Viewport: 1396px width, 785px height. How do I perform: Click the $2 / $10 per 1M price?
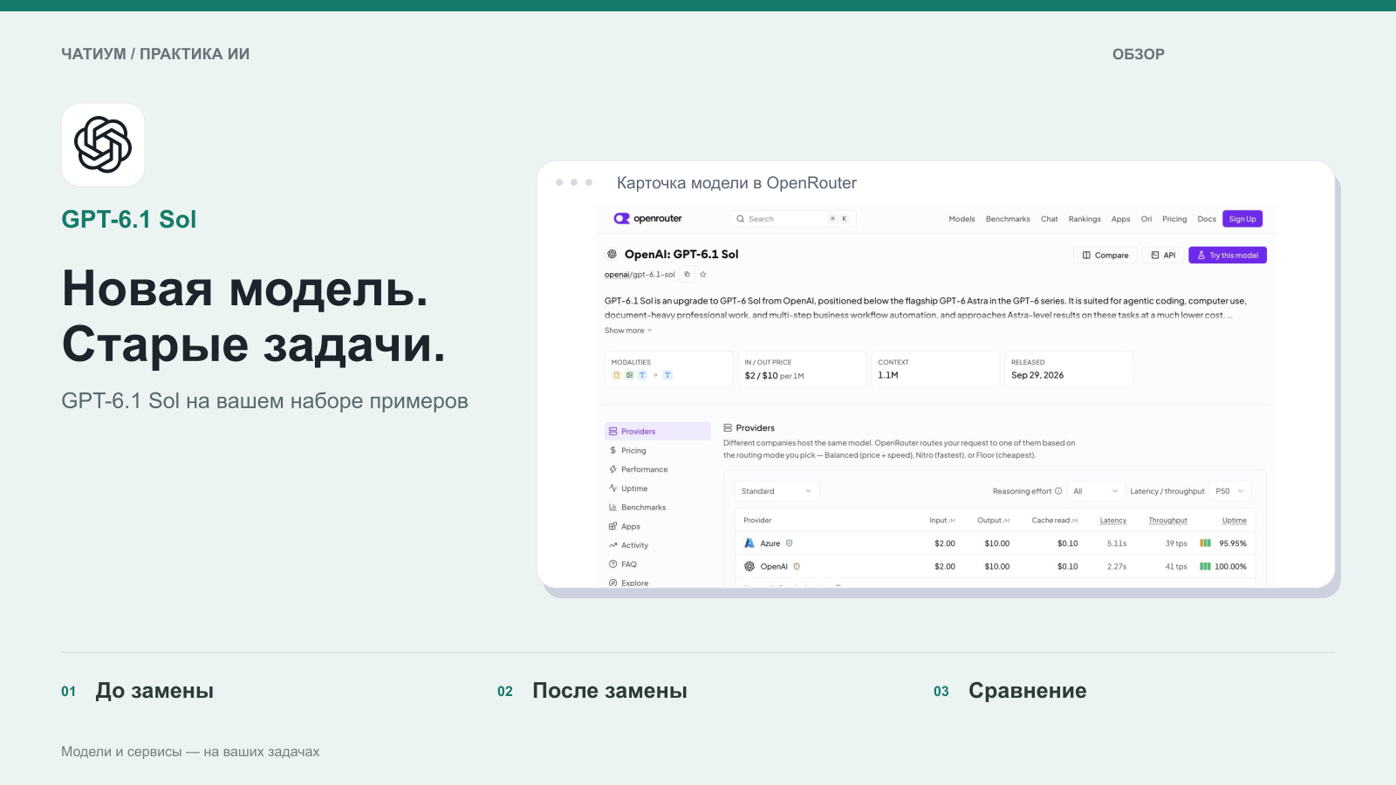pyautogui.click(x=774, y=376)
